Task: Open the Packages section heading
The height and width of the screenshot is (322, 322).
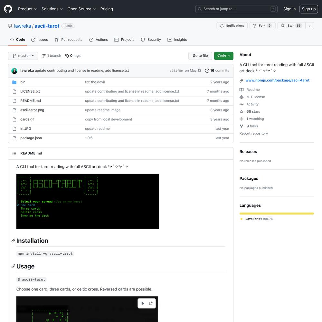Action: coord(249,178)
